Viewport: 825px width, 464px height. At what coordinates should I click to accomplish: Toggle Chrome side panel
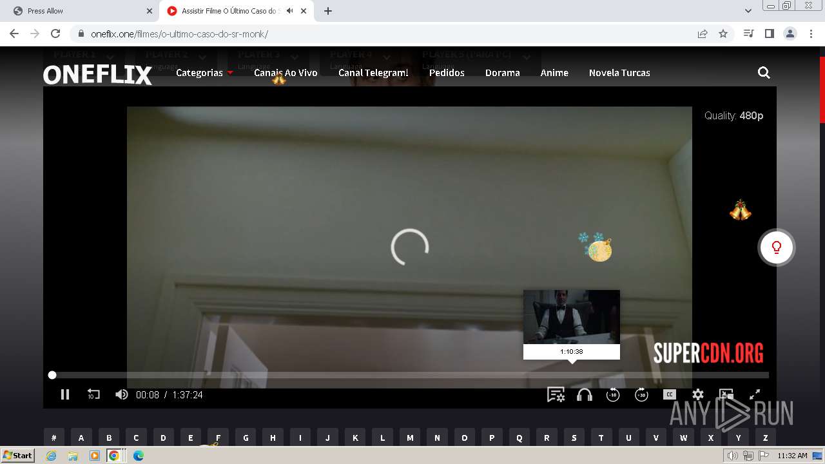tap(769, 34)
